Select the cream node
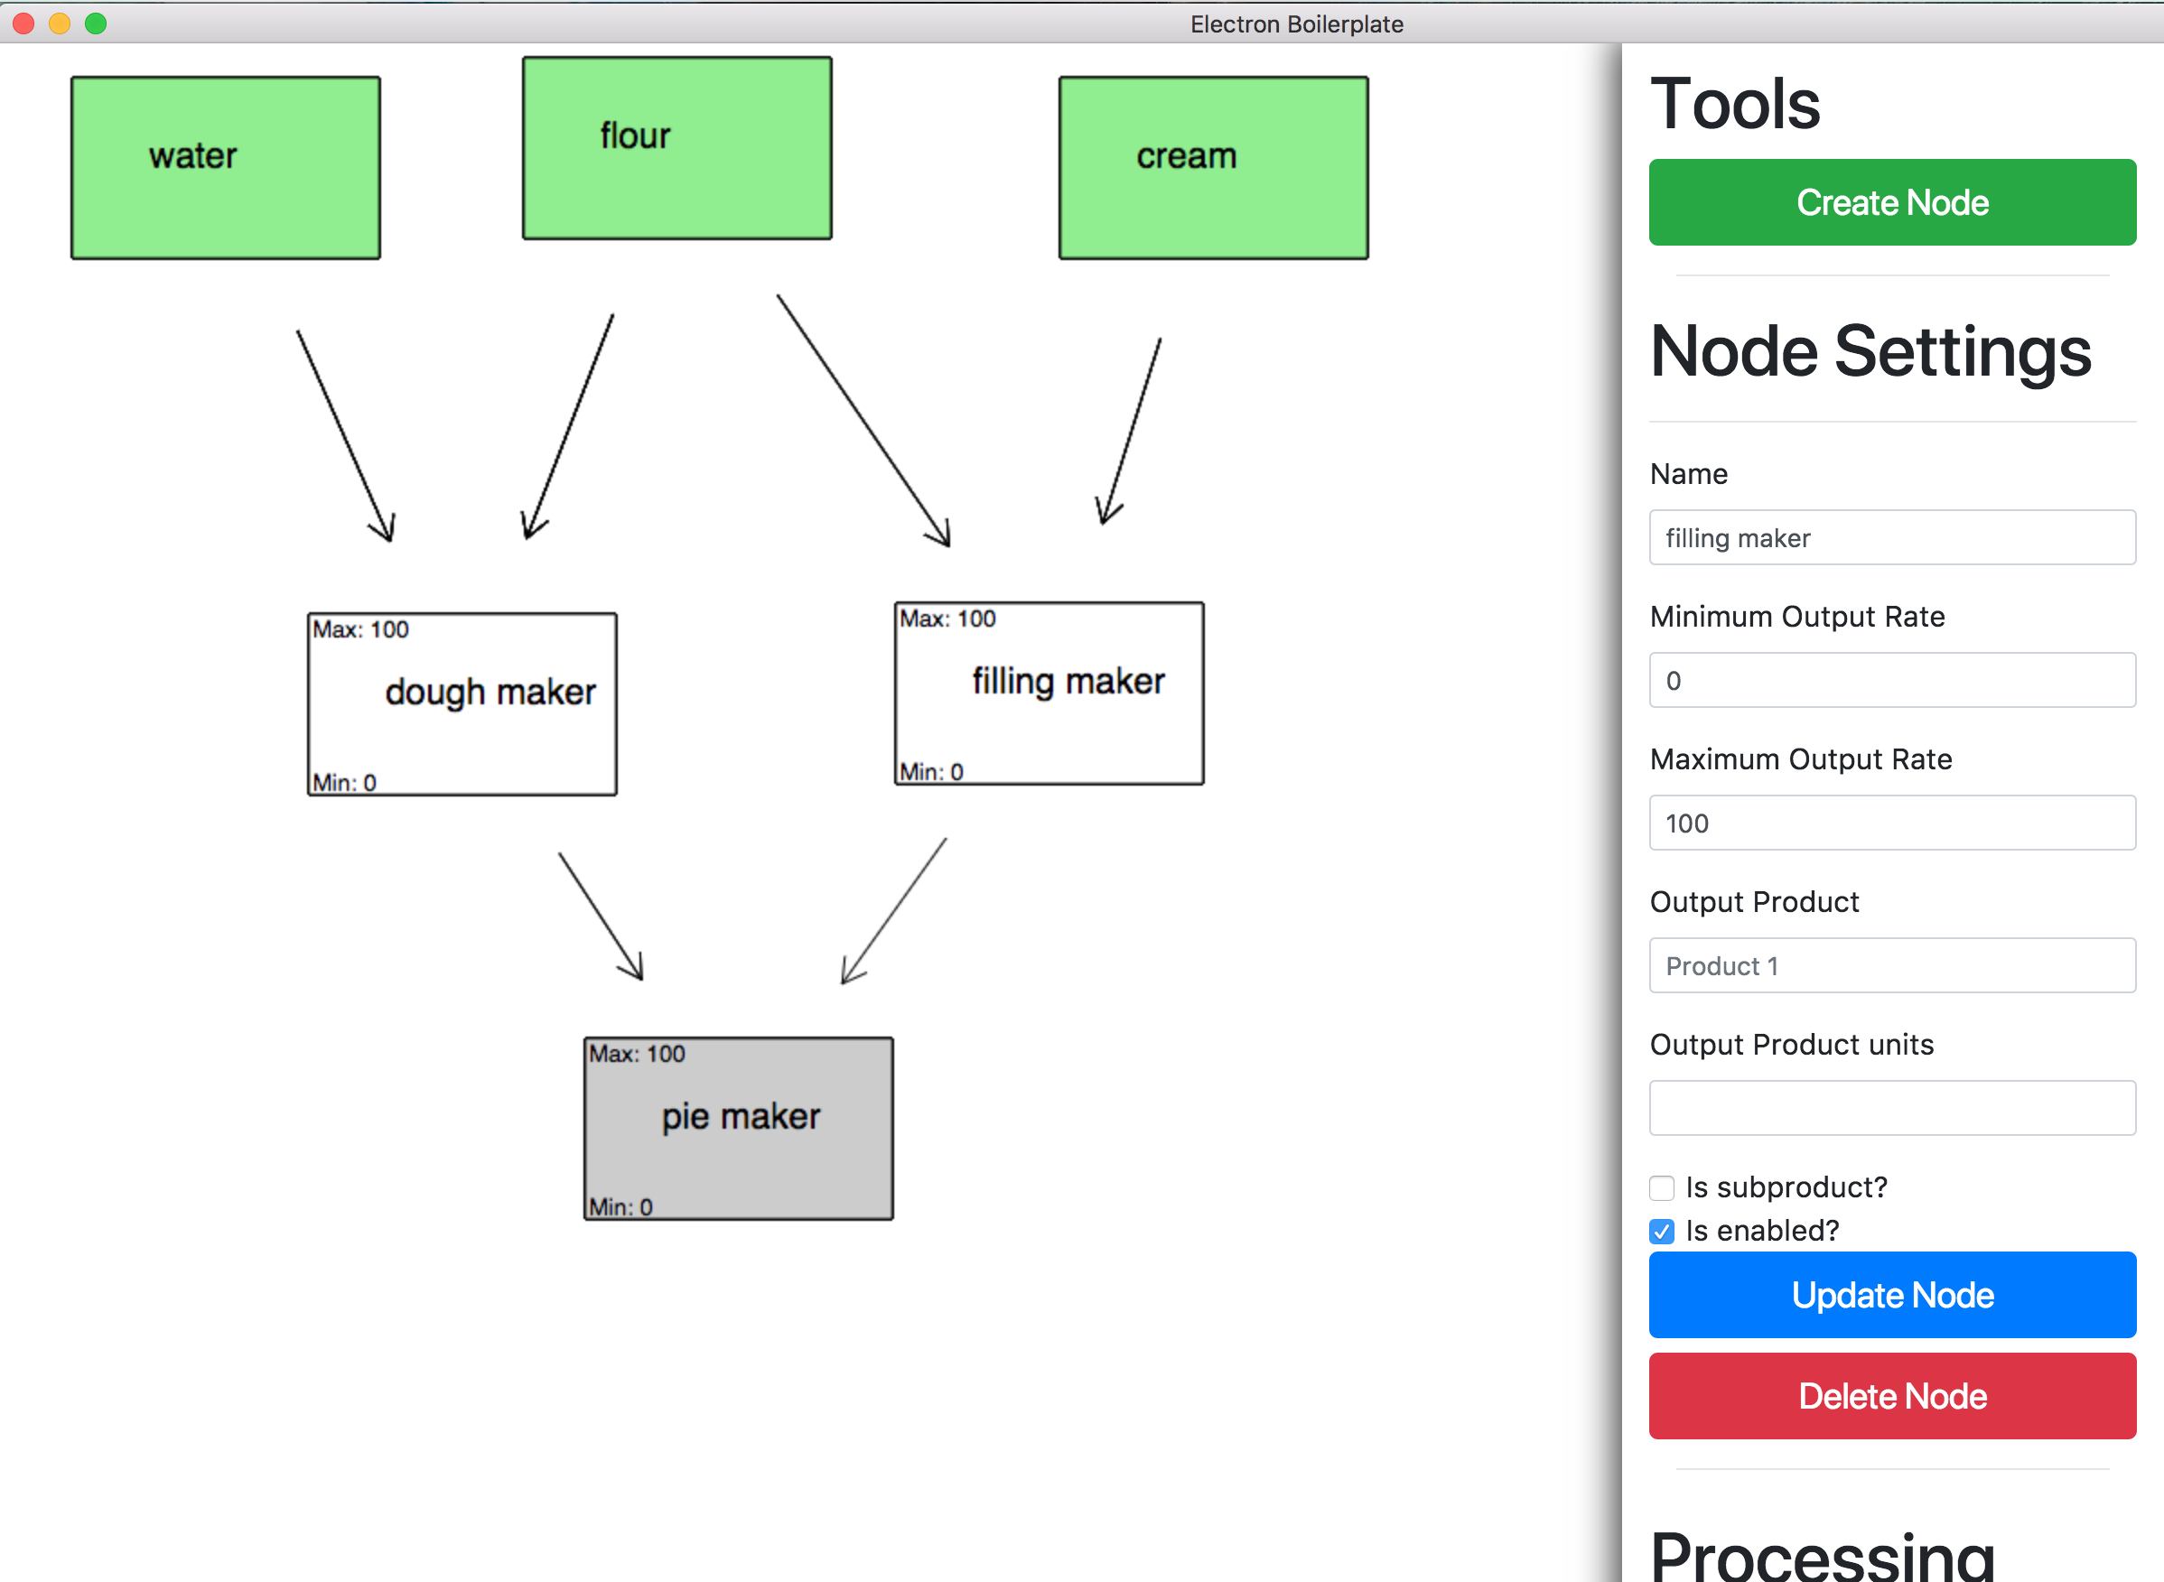This screenshot has height=1582, width=2164. pyautogui.click(x=1213, y=168)
